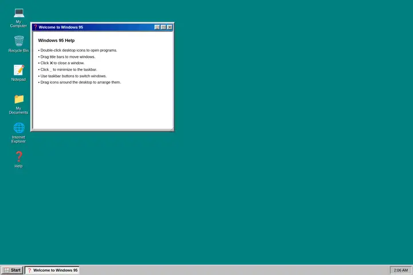Viewport: 413px width, 275px height.
Task: Select the Notepad desktop icon
Action: [x=18, y=73]
